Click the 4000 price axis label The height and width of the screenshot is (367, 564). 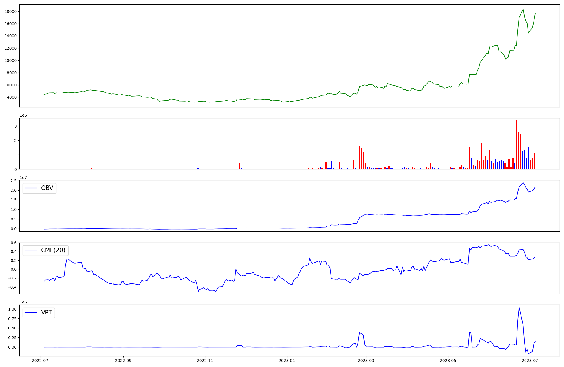12,97
